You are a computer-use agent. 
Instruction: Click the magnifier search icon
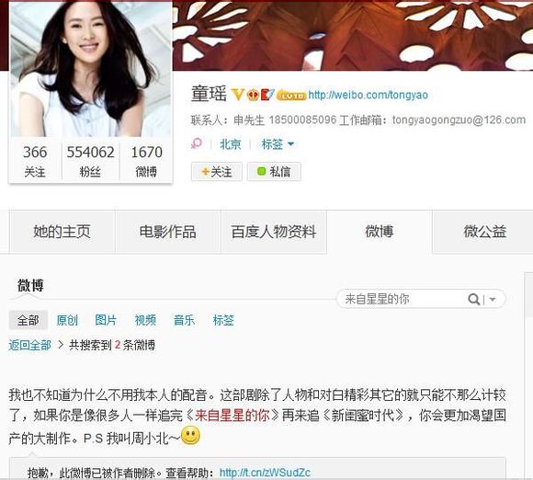click(473, 300)
